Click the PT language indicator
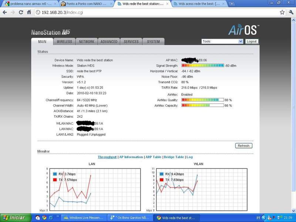Viewport: 296px width, 222px height. [x=258, y=218]
